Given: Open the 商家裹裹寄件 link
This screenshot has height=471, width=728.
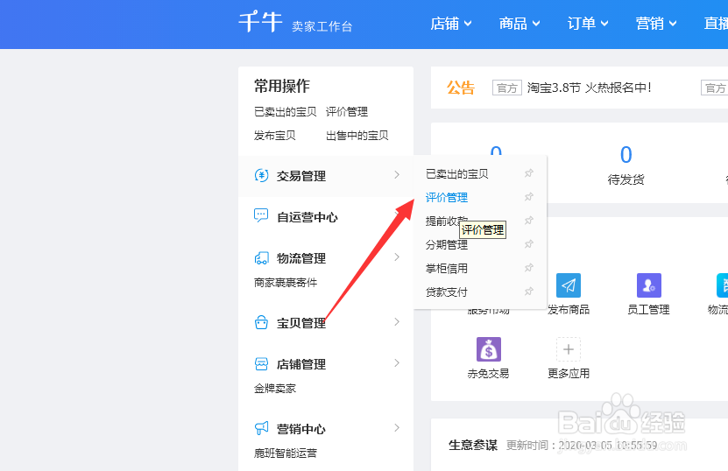Looking at the screenshot, I should tap(286, 283).
